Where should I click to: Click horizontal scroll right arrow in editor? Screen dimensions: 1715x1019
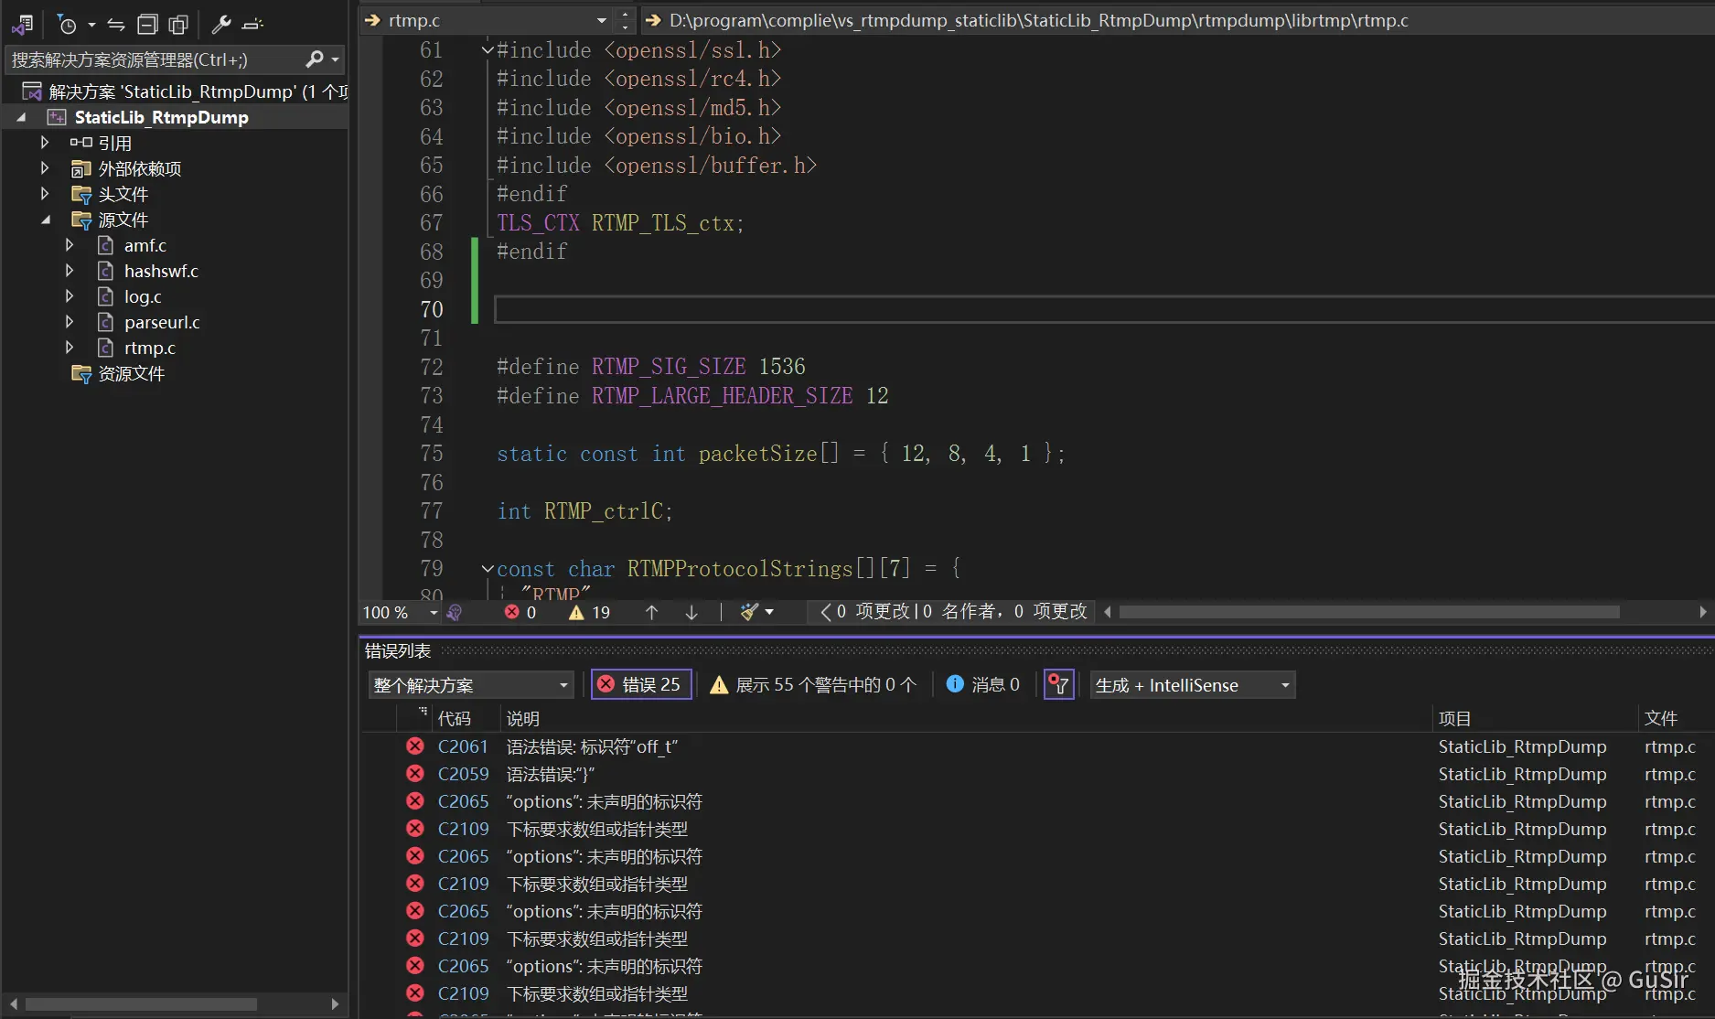point(1702,612)
